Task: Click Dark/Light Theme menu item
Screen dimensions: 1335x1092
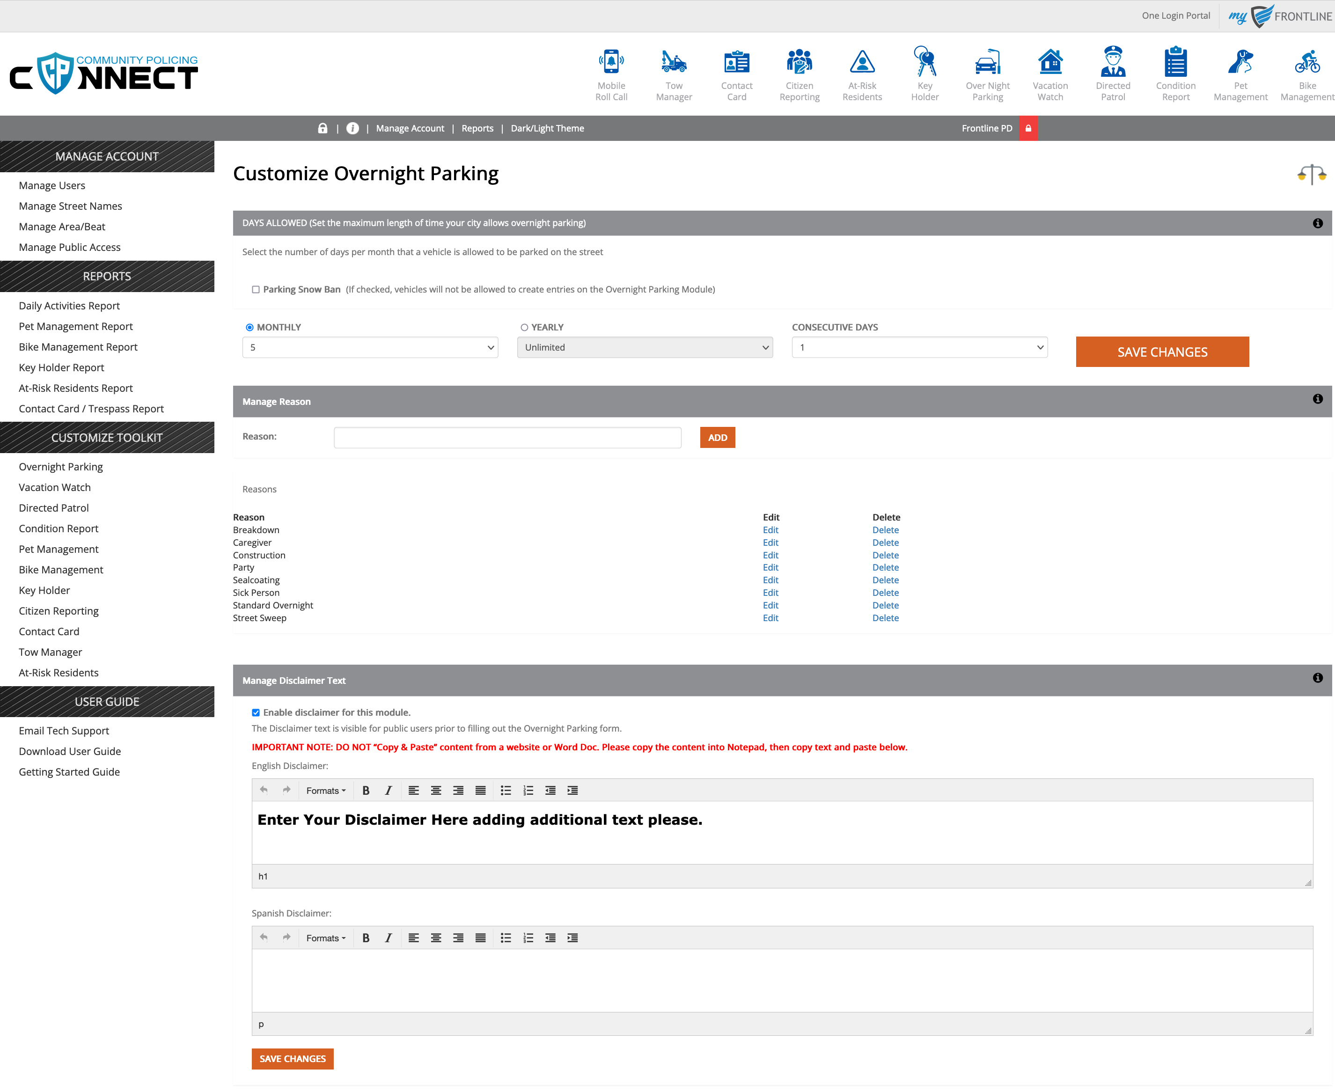Action: pyautogui.click(x=547, y=128)
